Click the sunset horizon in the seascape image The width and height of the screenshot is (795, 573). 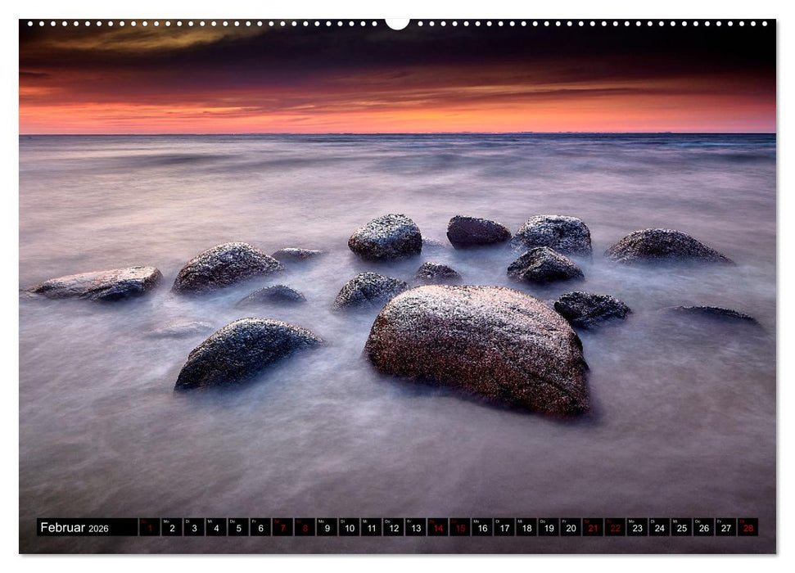[x=397, y=131]
